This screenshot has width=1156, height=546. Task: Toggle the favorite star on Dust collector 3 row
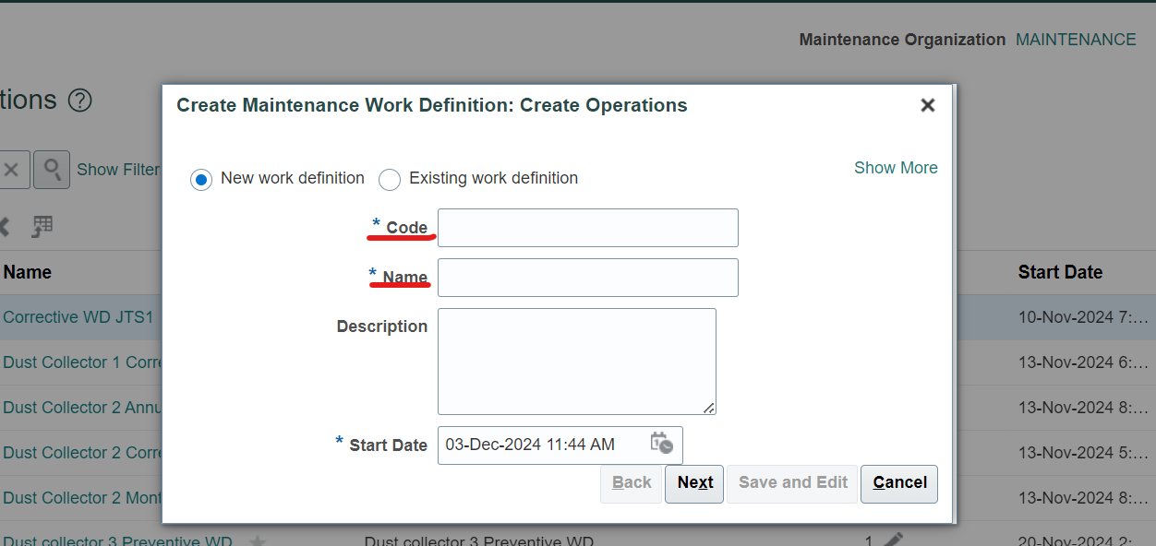point(257,541)
